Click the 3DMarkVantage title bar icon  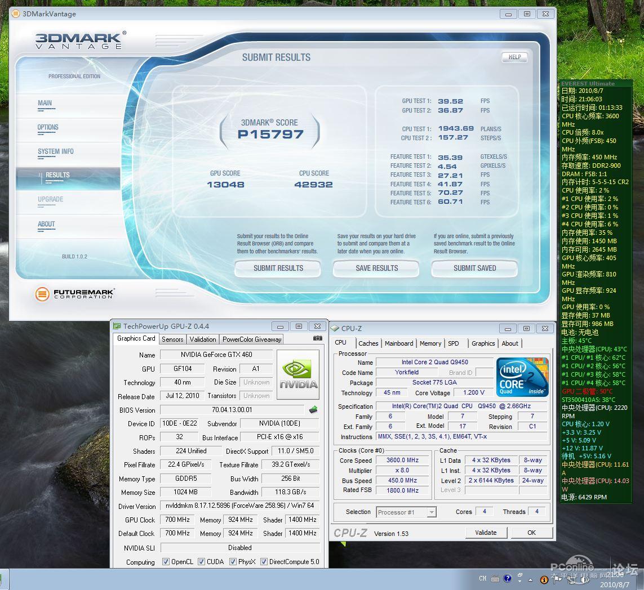click(x=16, y=14)
